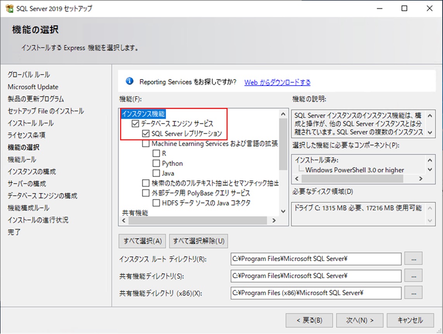The image size is (443, 334).
Task: Browse for the instance root directory
Action: tap(413, 258)
